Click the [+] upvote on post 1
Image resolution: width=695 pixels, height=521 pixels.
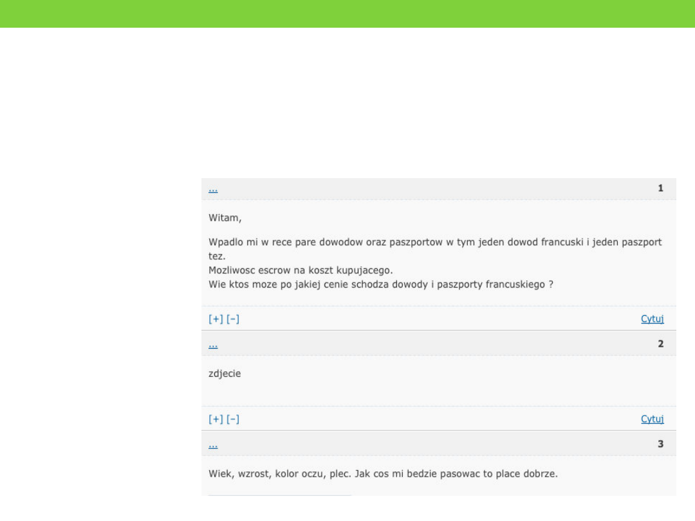tap(216, 319)
